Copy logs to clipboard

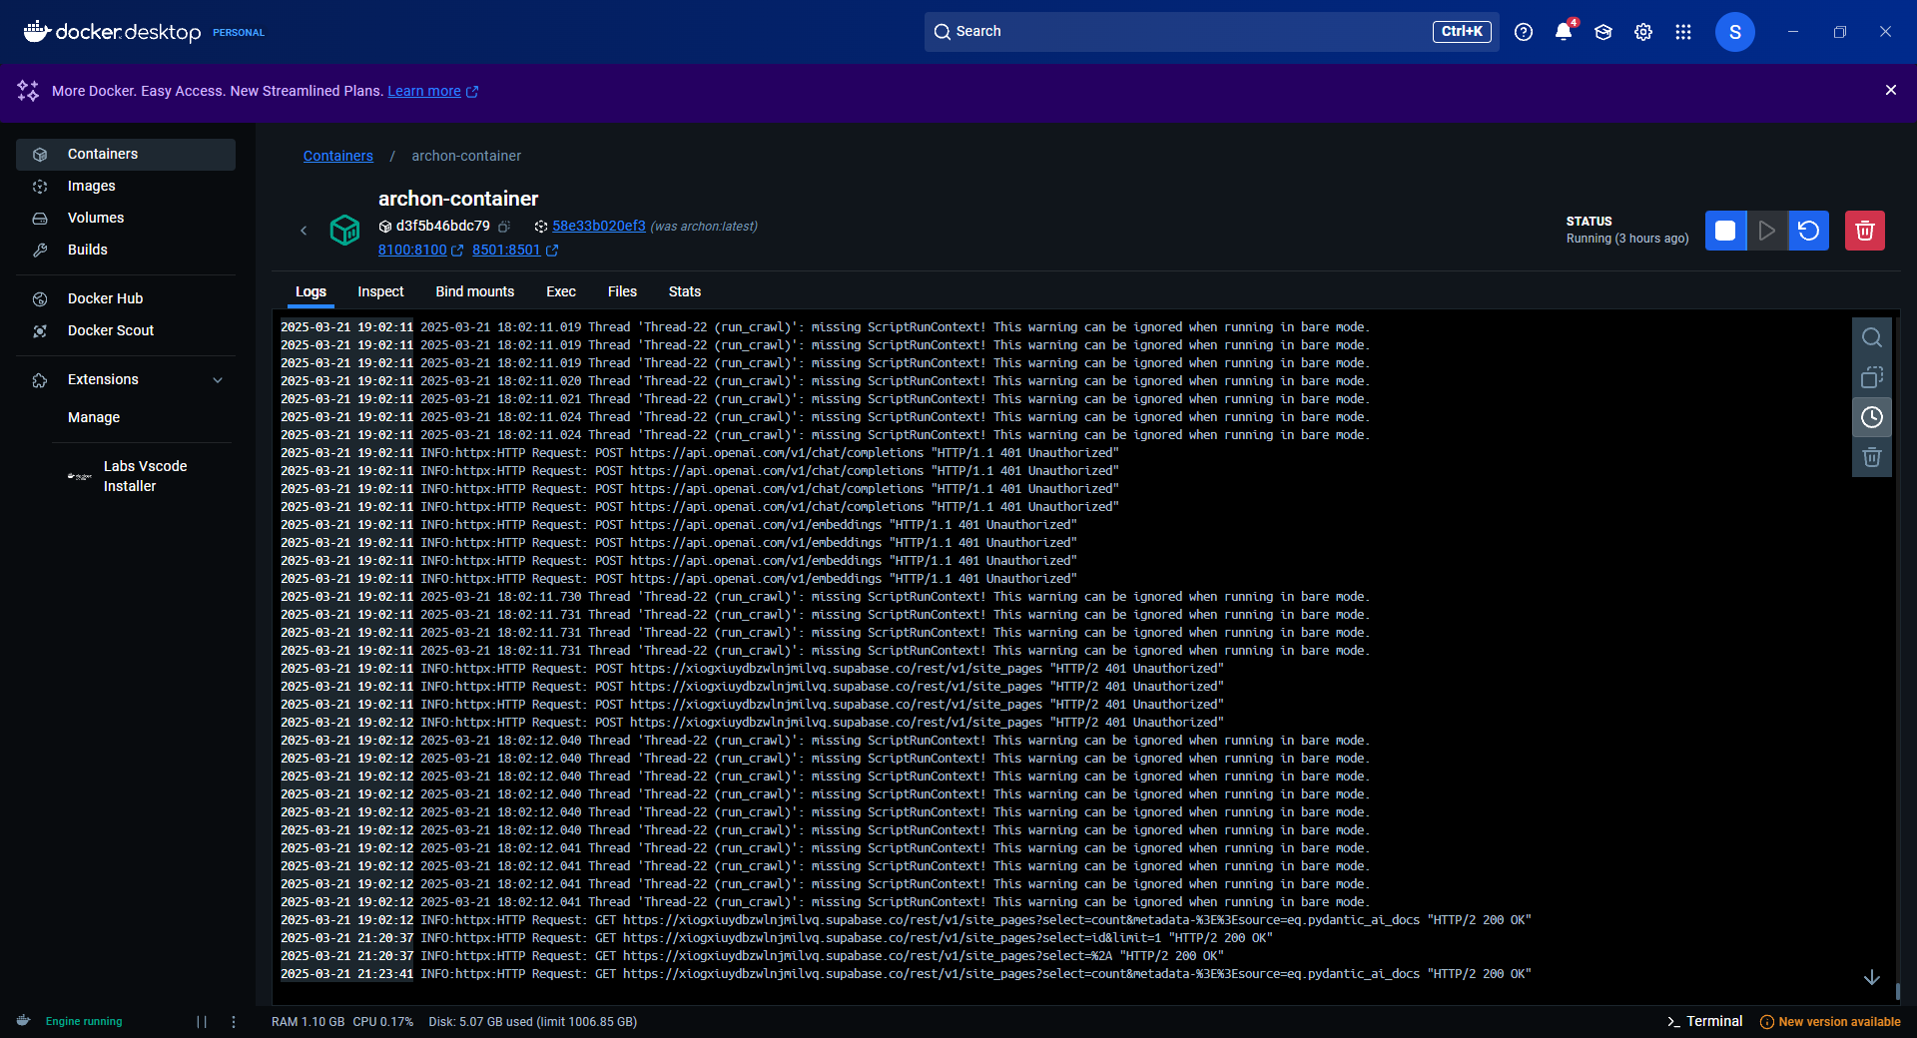(1872, 377)
